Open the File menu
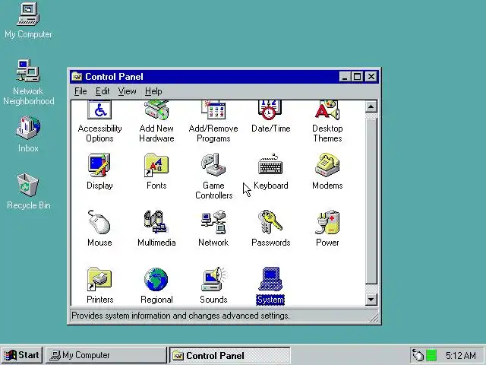 (x=80, y=91)
